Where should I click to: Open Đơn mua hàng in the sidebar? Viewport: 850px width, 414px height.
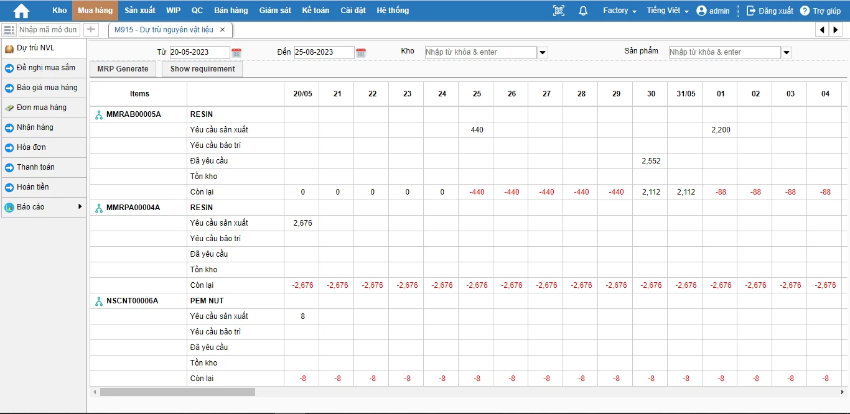click(44, 108)
